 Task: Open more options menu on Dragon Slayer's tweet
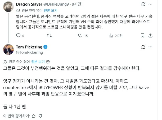coord(150,4)
